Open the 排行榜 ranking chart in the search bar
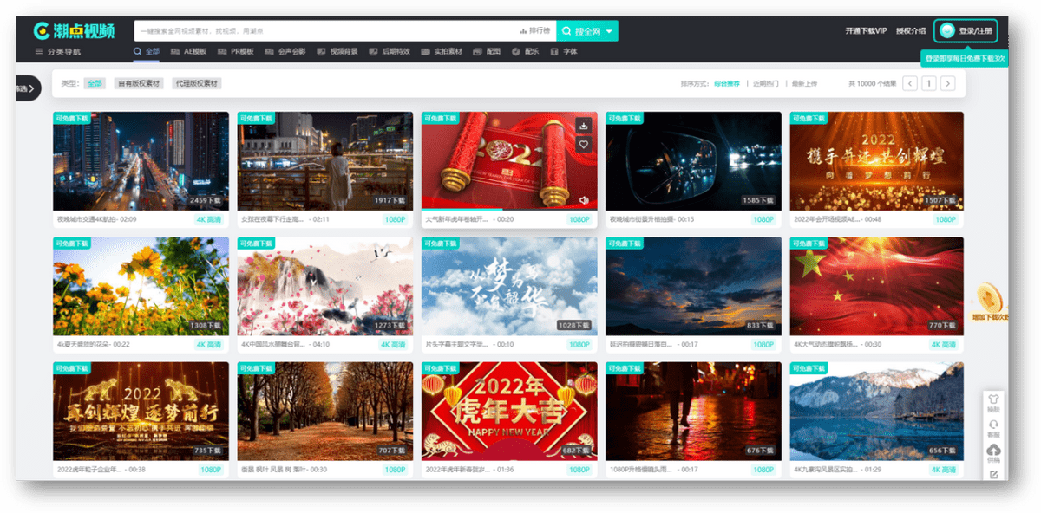The height and width of the screenshot is (513, 1041). pos(534,31)
